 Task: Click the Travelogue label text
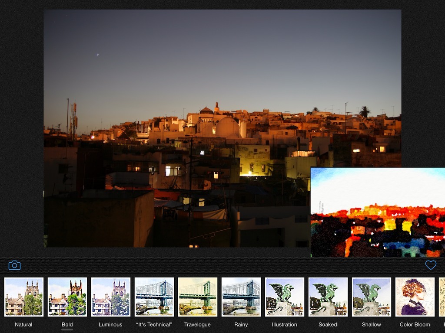(197, 324)
